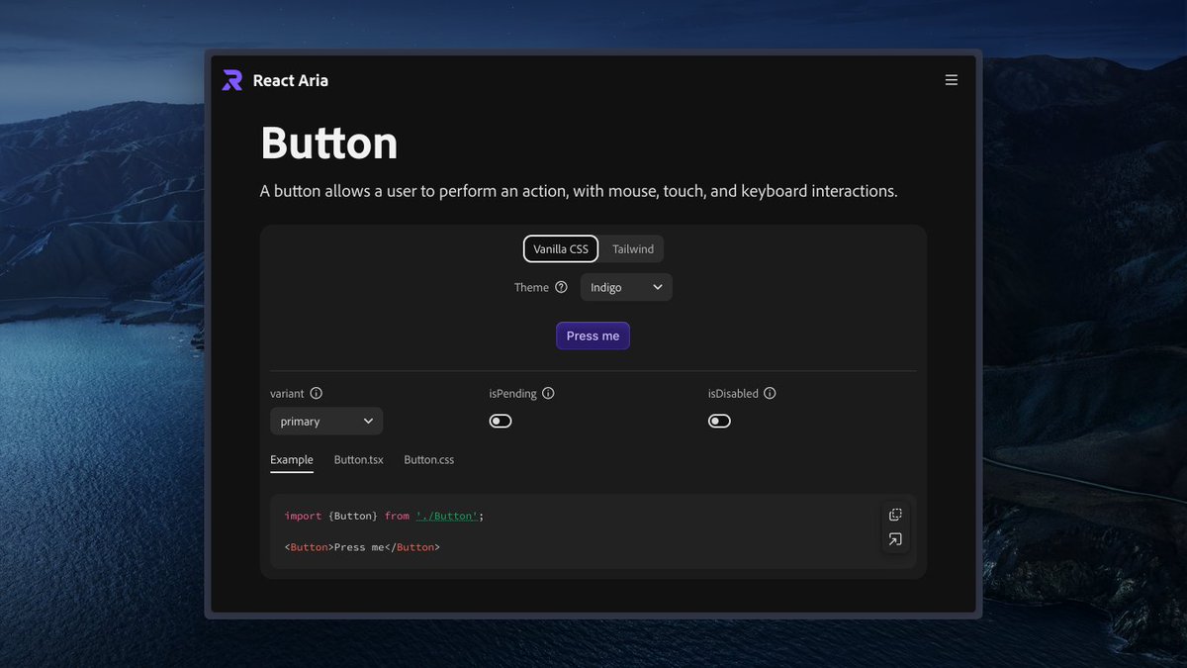Switch to the Example tab
The width and height of the screenshot is (1187, 668).
tap(292, 460)
